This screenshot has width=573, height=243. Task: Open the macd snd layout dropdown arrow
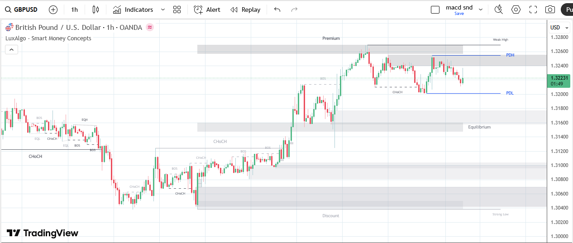point(480,10)
